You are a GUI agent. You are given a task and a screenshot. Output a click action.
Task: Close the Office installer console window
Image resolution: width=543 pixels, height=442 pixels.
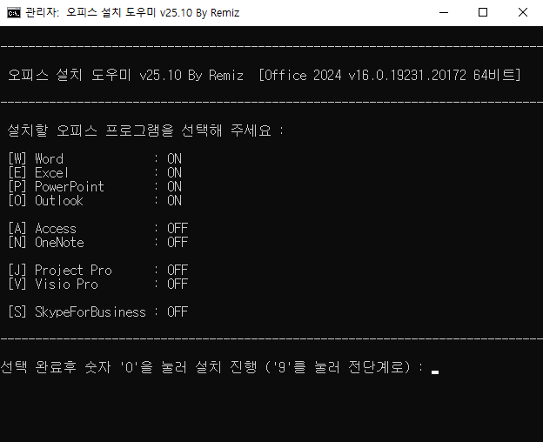pos(522,13)
